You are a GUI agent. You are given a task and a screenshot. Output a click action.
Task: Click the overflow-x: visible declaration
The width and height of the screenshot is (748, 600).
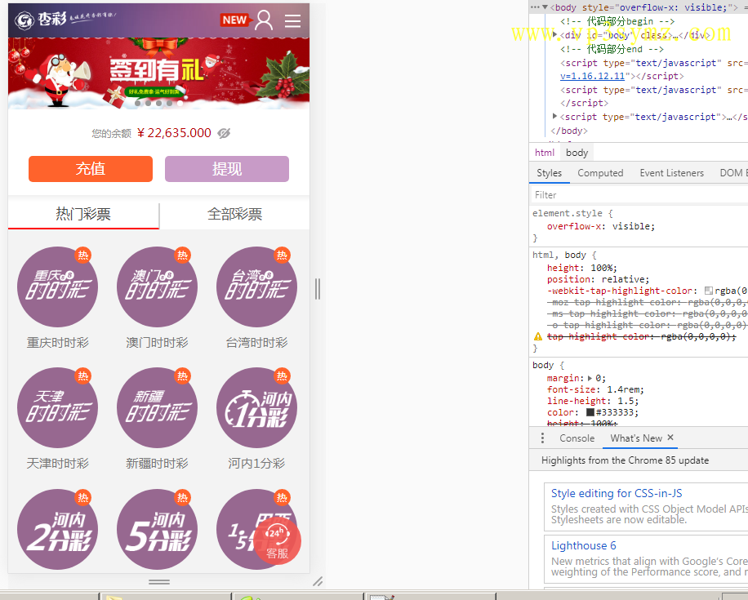[600, 227]
